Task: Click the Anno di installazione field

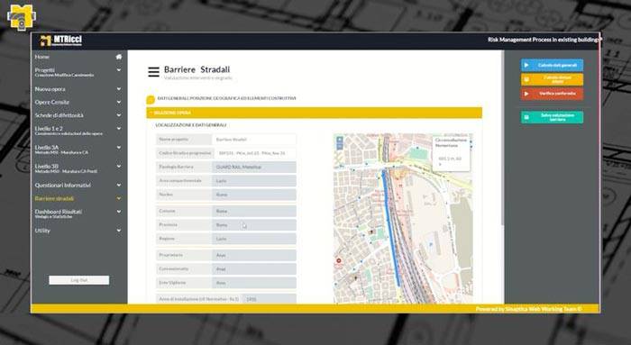Action: [269, 299]
